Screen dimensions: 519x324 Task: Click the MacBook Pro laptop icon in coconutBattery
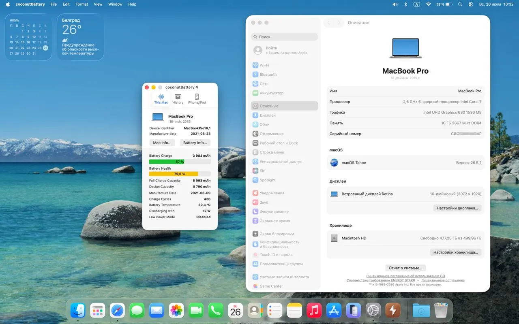point(158,117)
